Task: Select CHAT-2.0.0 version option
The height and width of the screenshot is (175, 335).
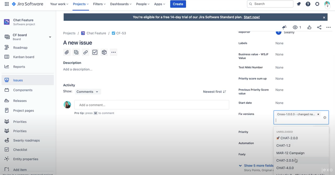Action: [x=301, y=138]
